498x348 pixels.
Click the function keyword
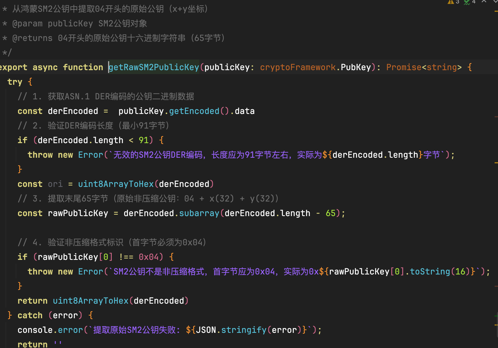click(x=83, y=67)
